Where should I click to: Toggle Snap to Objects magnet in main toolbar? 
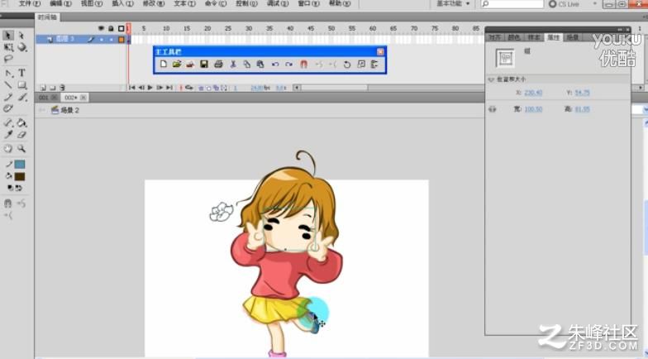[304, 65]
